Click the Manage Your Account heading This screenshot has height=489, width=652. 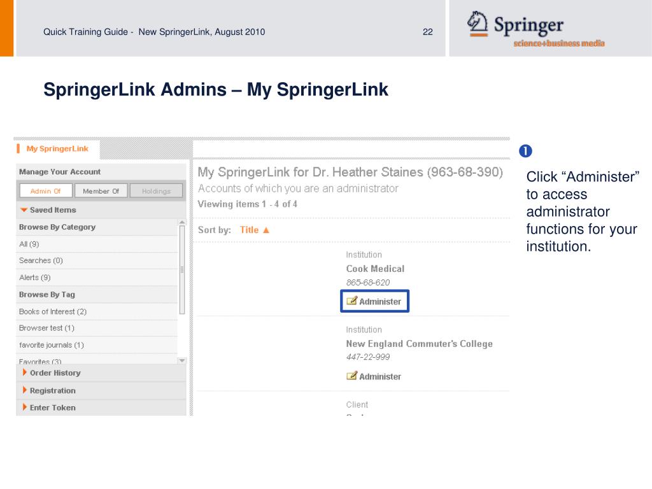(x=60, y=172)
